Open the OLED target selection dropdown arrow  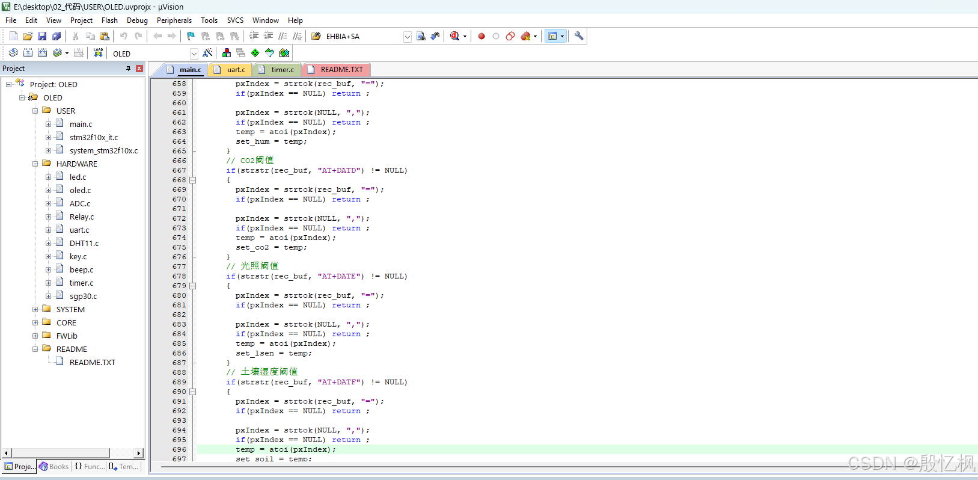click(x=194, y=54)
